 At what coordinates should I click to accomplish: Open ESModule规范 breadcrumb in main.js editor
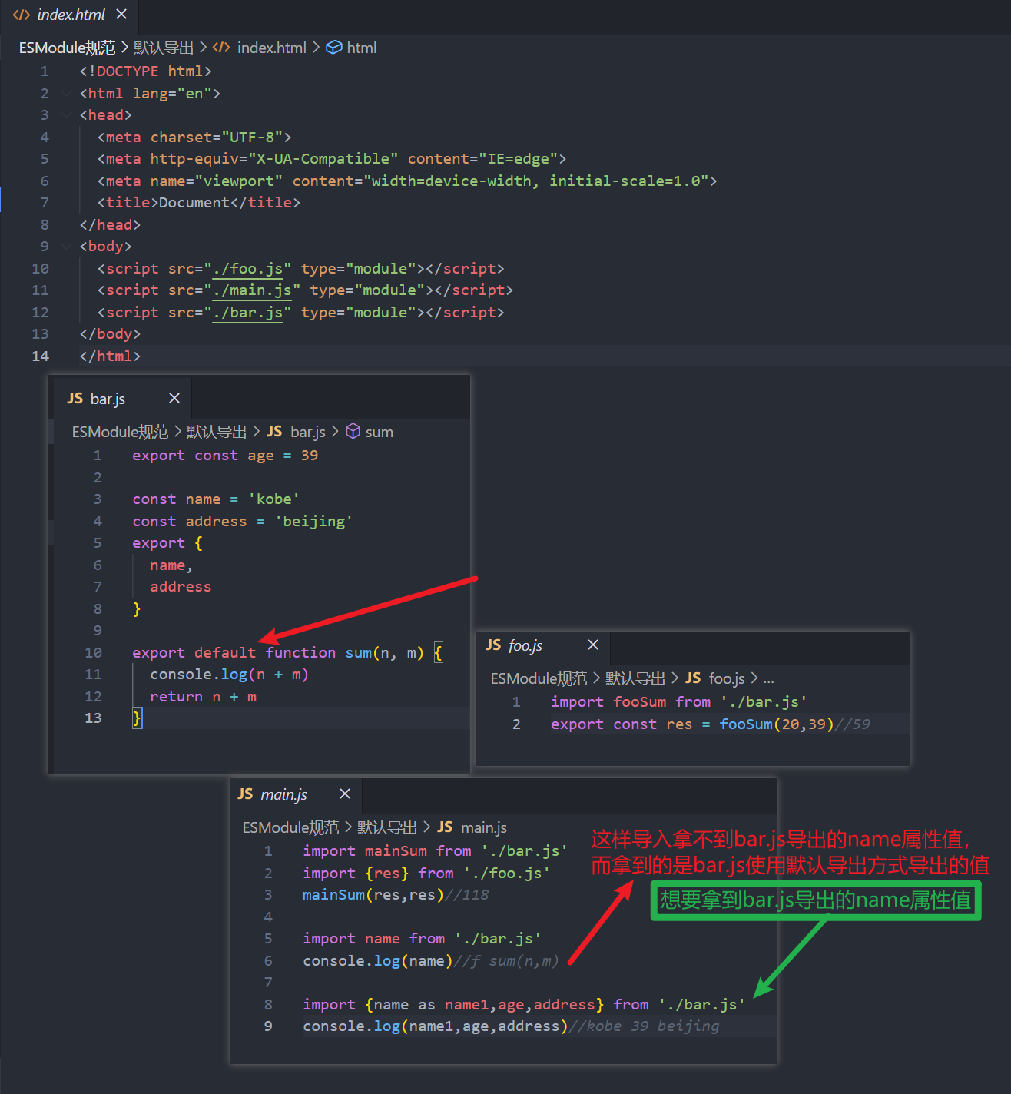point(290,827)
